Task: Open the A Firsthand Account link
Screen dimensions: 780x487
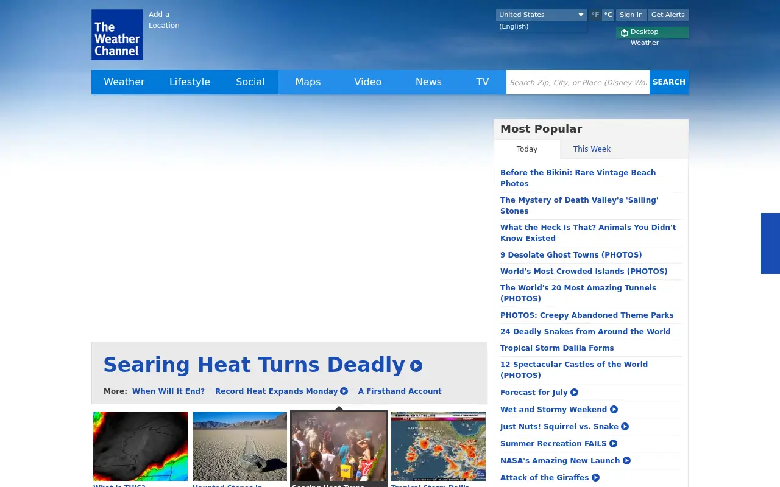Action: pos(400,391)
